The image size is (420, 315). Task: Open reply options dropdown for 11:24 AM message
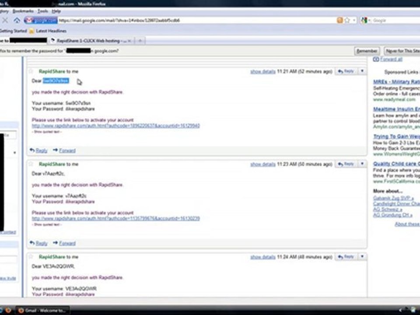[x=362, y=257]
